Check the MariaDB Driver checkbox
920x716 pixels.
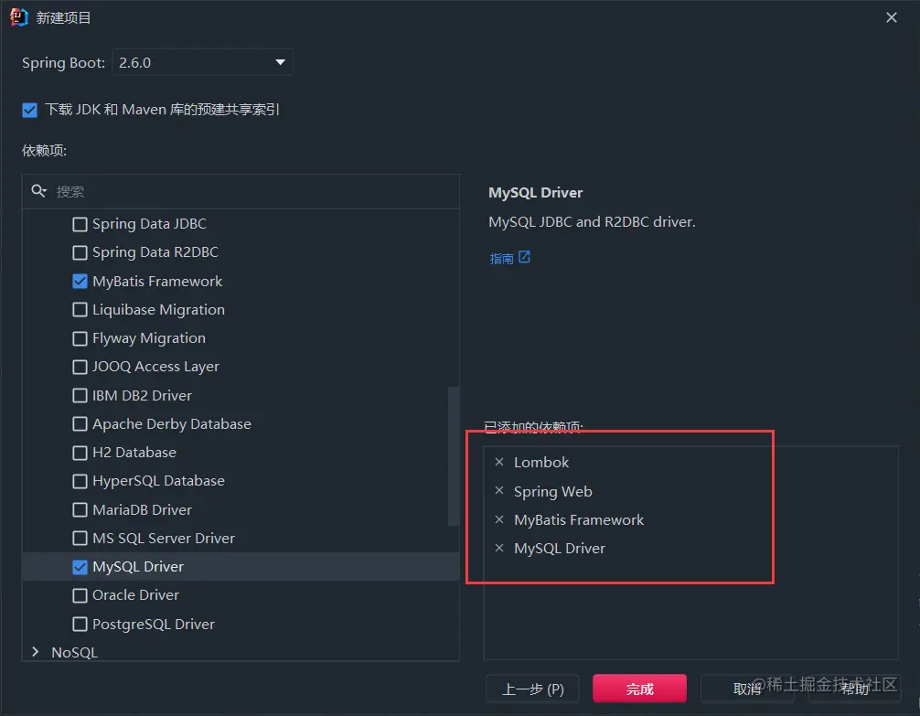(x=80, y=509)
